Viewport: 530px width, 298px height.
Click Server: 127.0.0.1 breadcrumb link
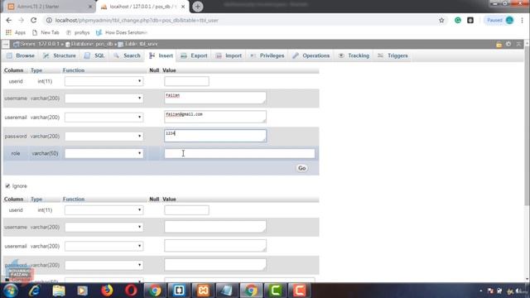point(39,44)
